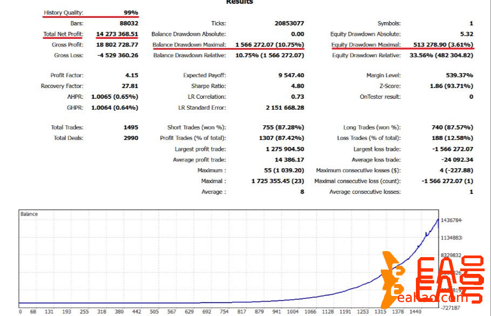Click the Profit Factor value 4.15
The width and height of the screenshot is (491, 316).
131,76
